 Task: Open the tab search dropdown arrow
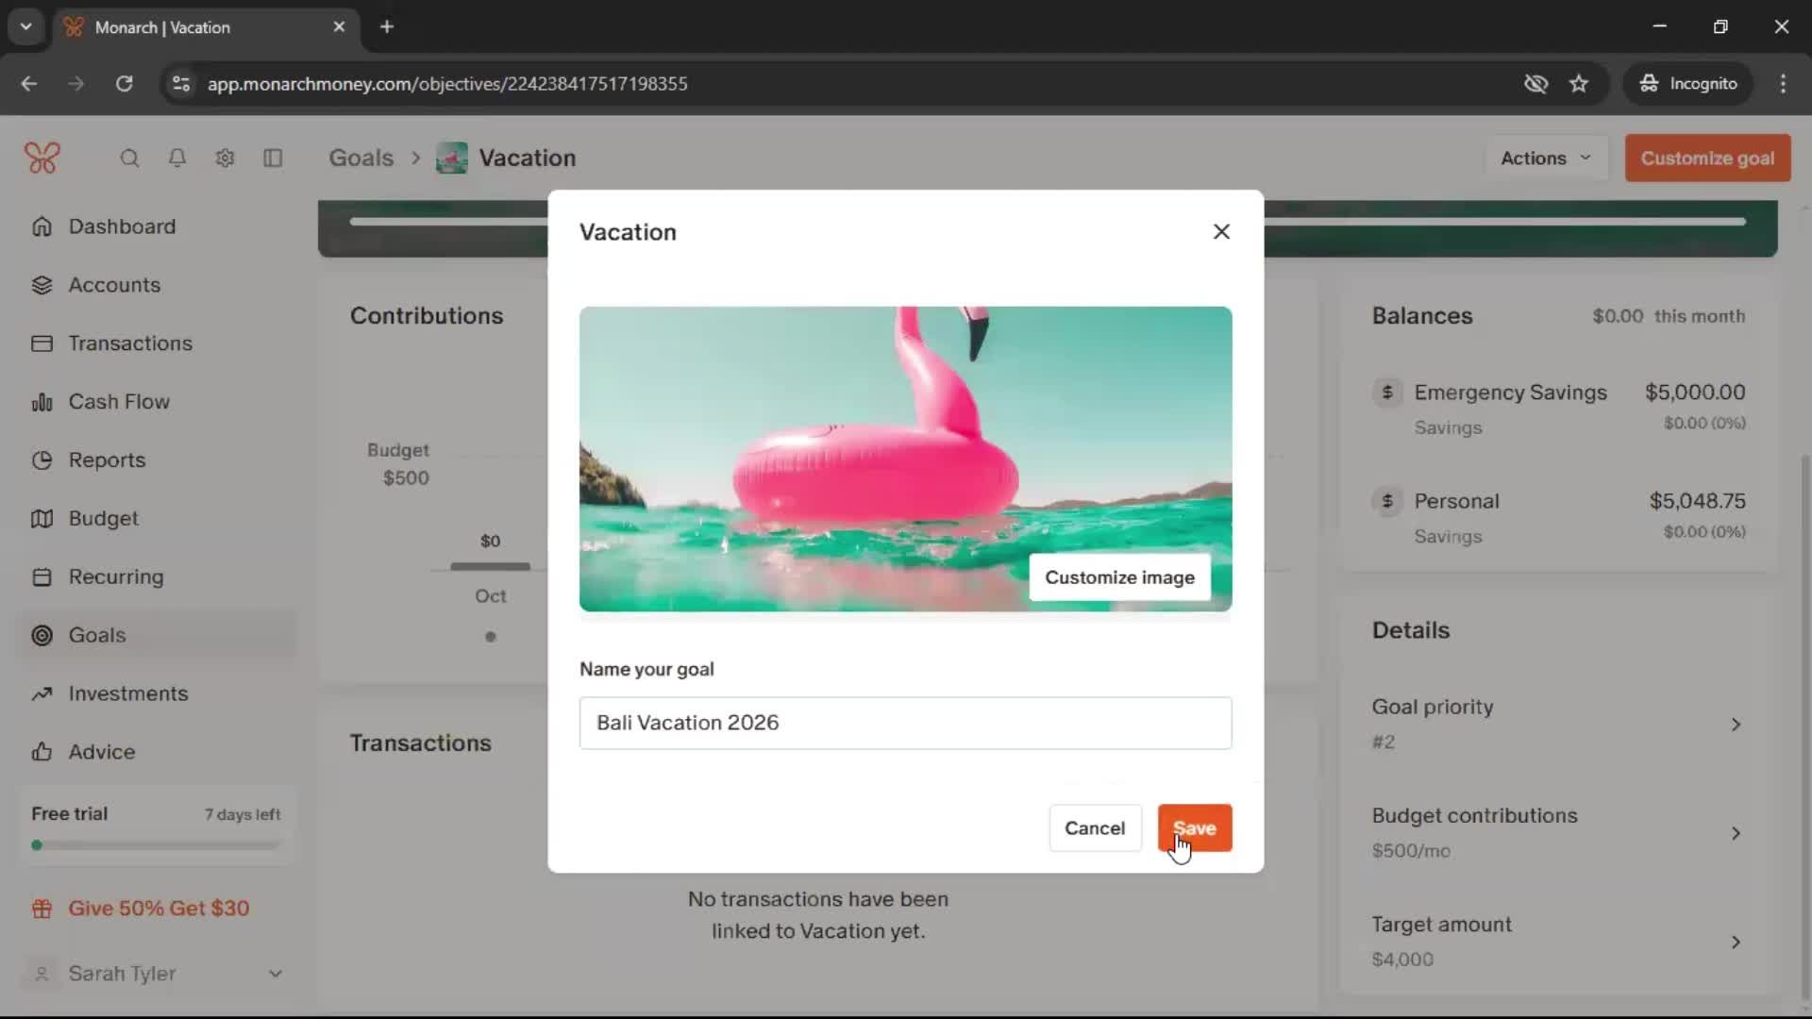click(26, 26)
